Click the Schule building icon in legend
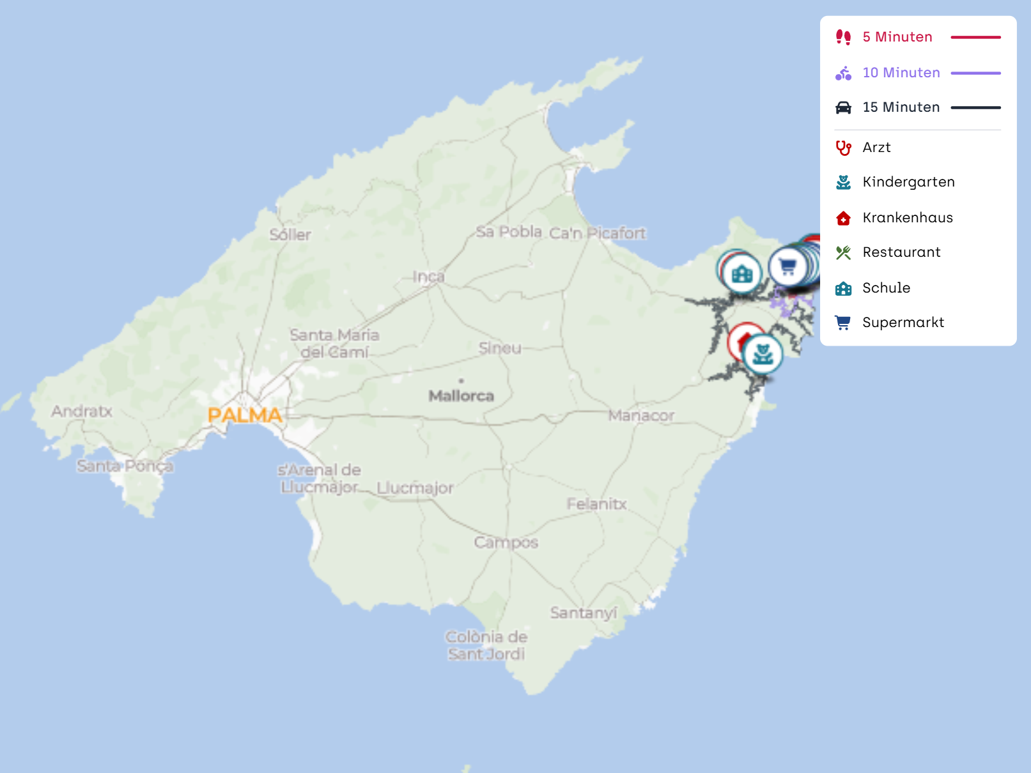 843,288
